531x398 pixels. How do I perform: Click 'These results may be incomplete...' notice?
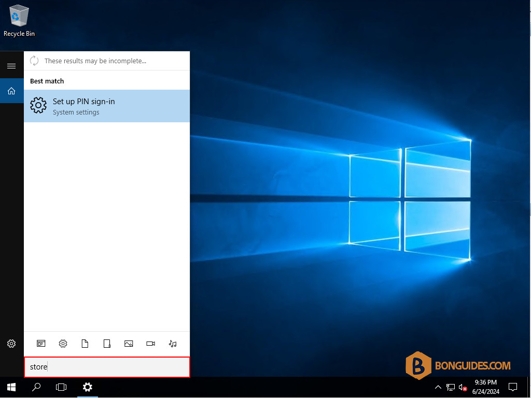(x=95, y=61)
